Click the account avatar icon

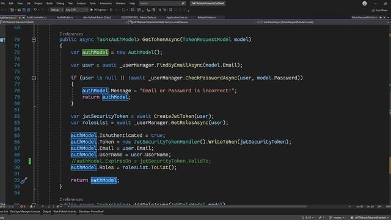(364, 4)
